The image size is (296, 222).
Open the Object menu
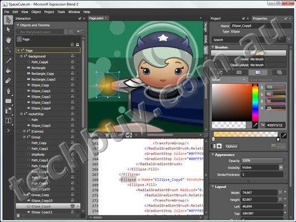[x=36, y=12]
